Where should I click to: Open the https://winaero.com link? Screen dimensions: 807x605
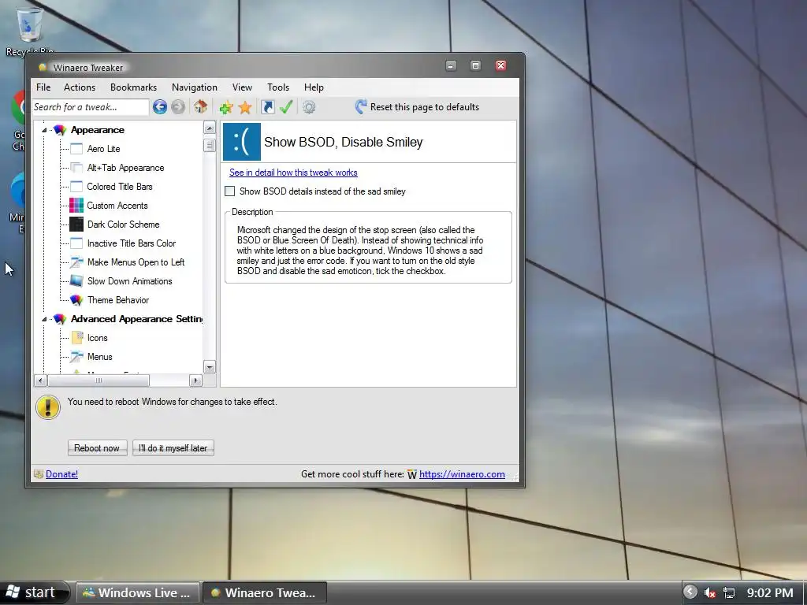point(462,473)
